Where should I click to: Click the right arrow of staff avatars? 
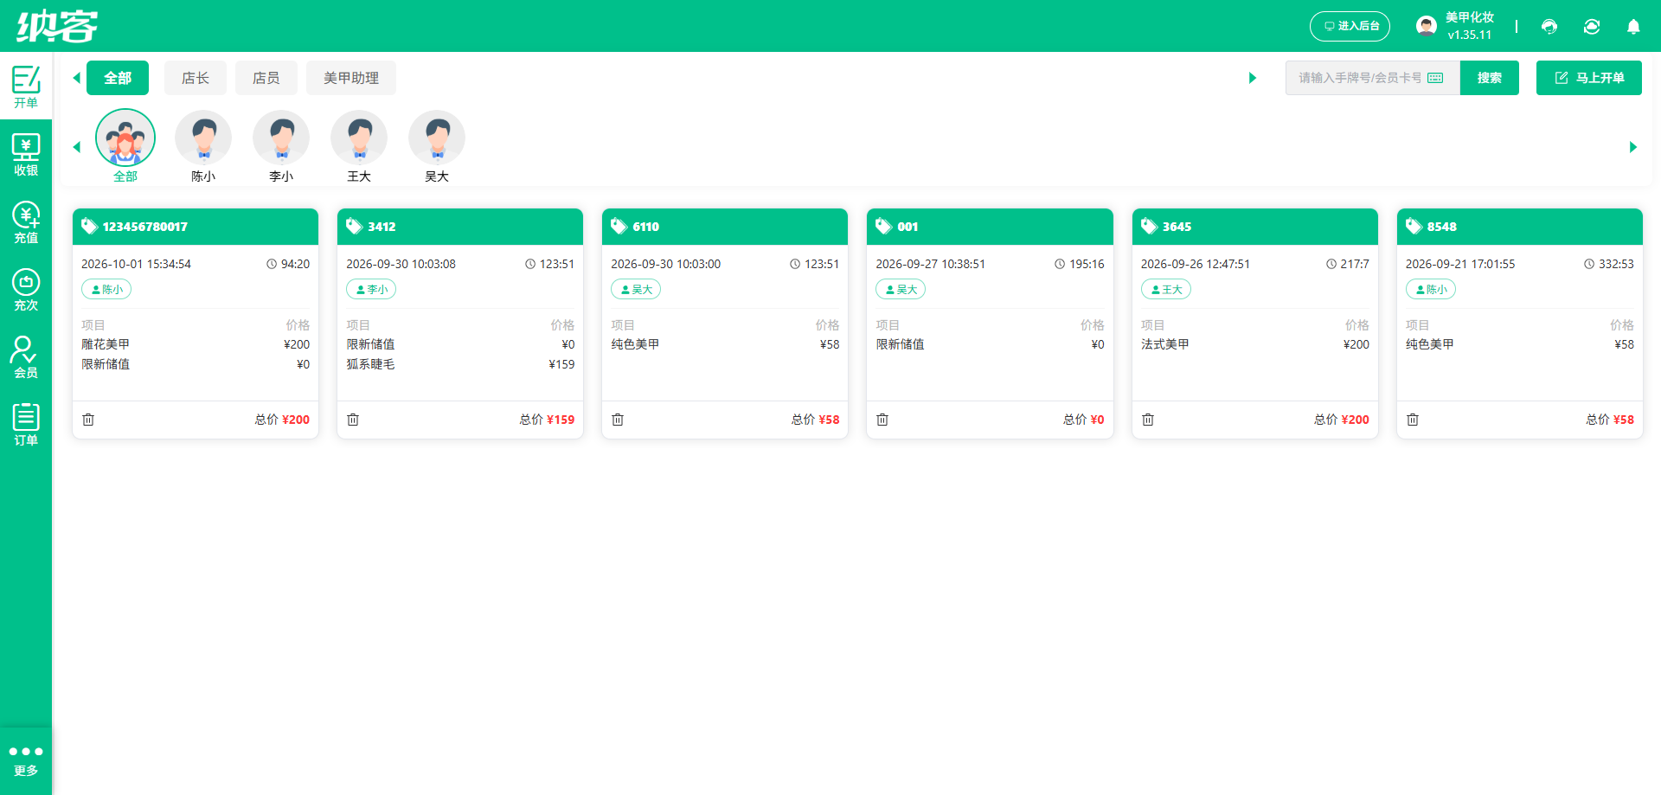pyautogui.click(x=1633, y=147)
